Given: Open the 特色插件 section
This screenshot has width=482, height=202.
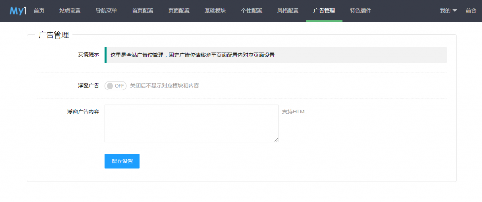Looking at the screenshot, I should tap(360, 11).
